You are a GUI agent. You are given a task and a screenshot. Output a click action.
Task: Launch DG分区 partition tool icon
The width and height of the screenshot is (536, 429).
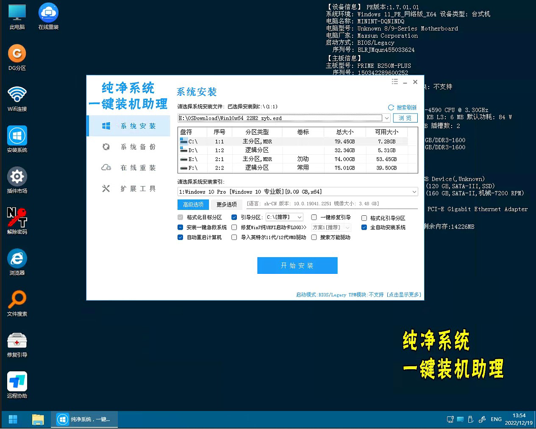pos(17,58)
